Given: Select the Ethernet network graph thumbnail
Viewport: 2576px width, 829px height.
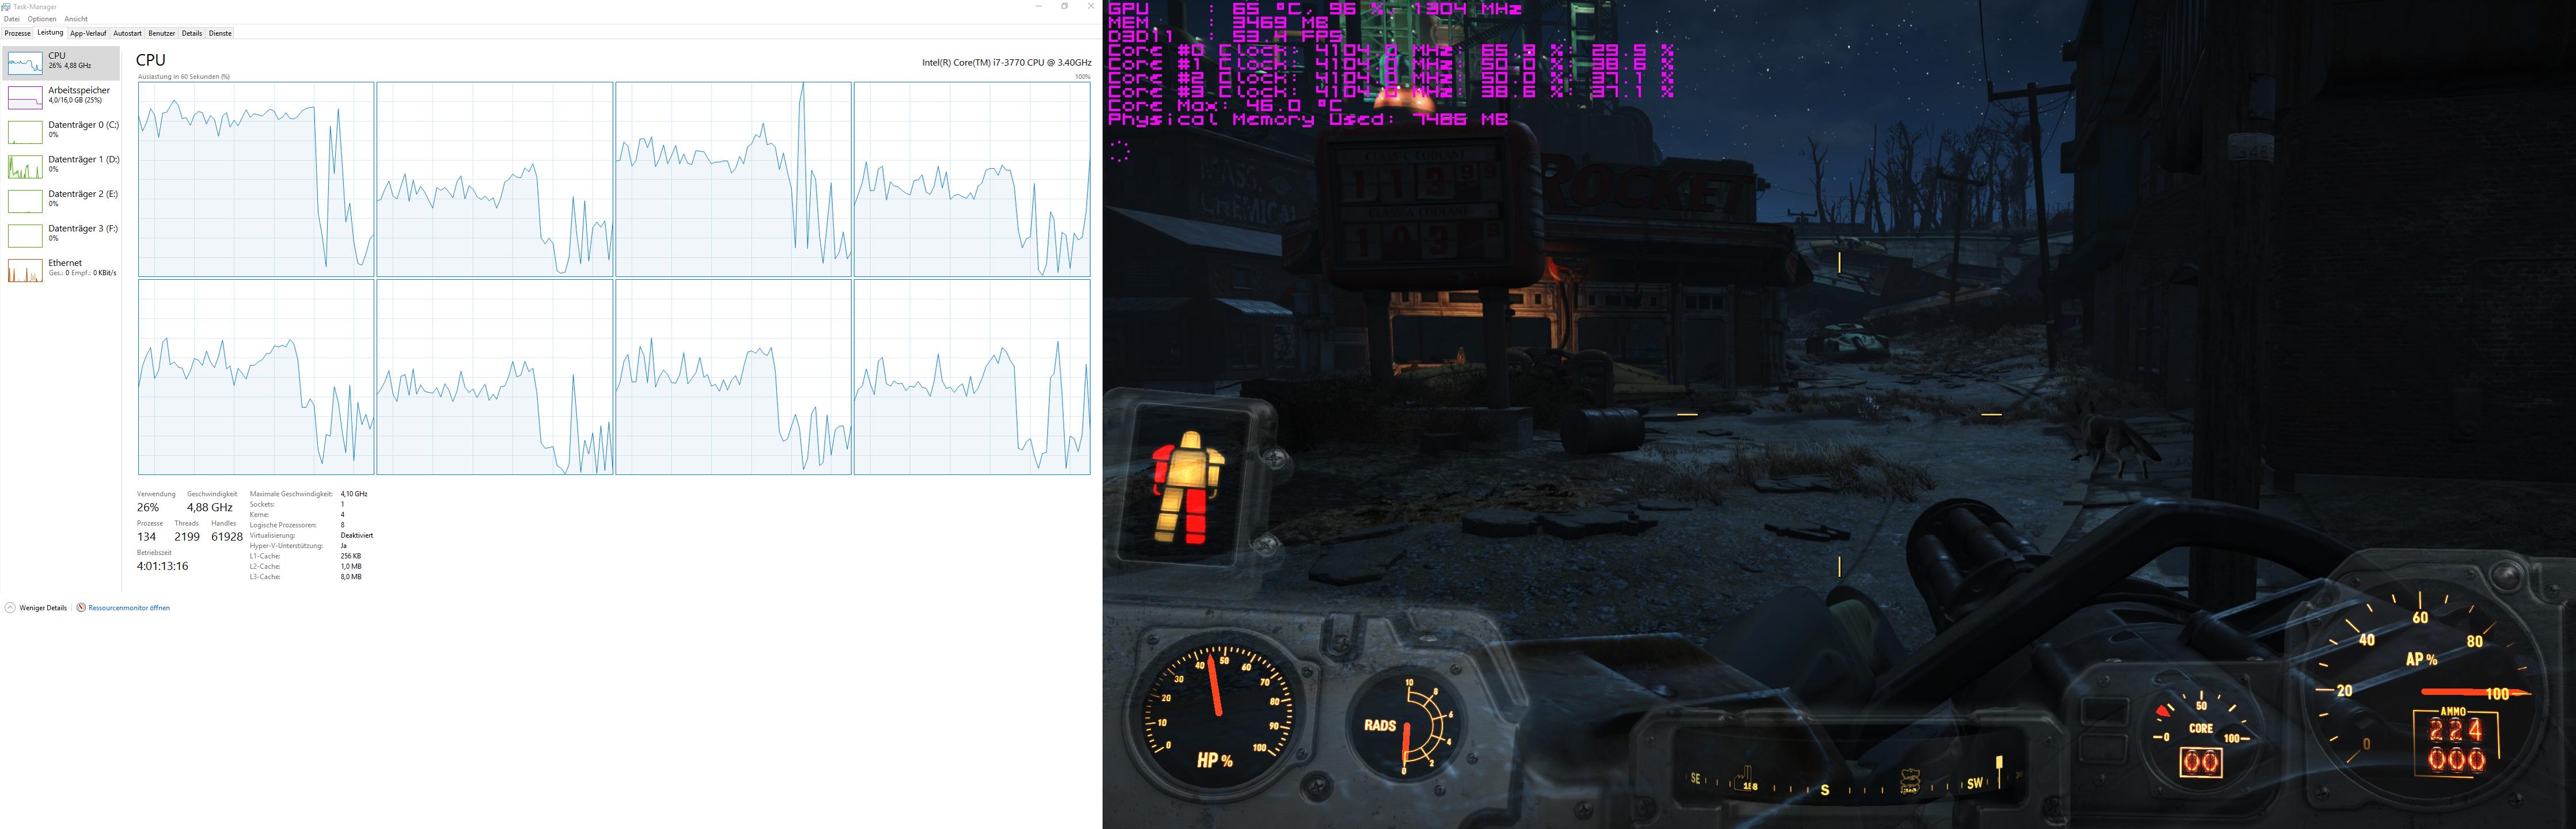Looking at the screenshot, I should tap(25, 270).
